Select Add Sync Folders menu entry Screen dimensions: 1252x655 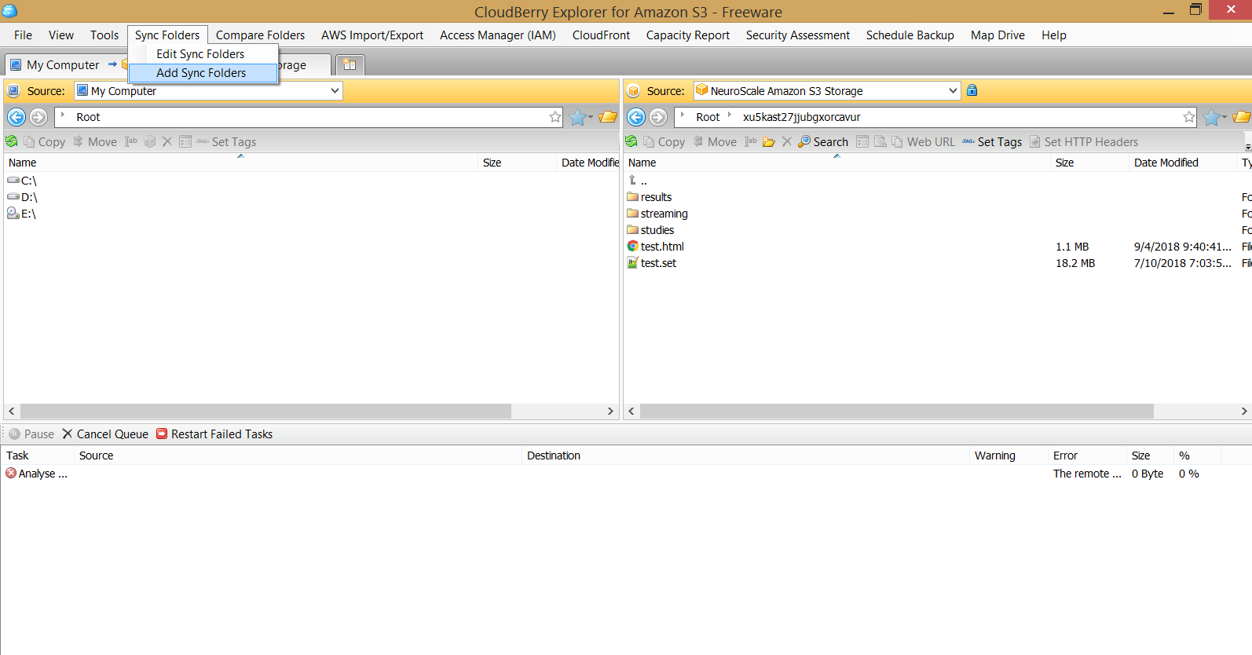click(203, 73)
